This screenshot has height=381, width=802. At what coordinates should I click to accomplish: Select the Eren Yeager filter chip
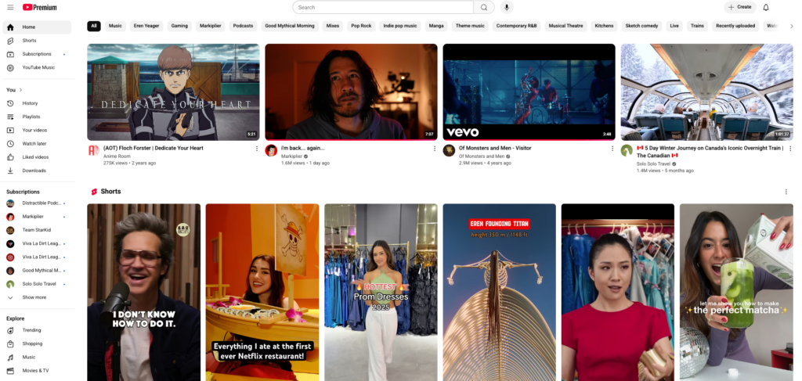pos(146,26)
